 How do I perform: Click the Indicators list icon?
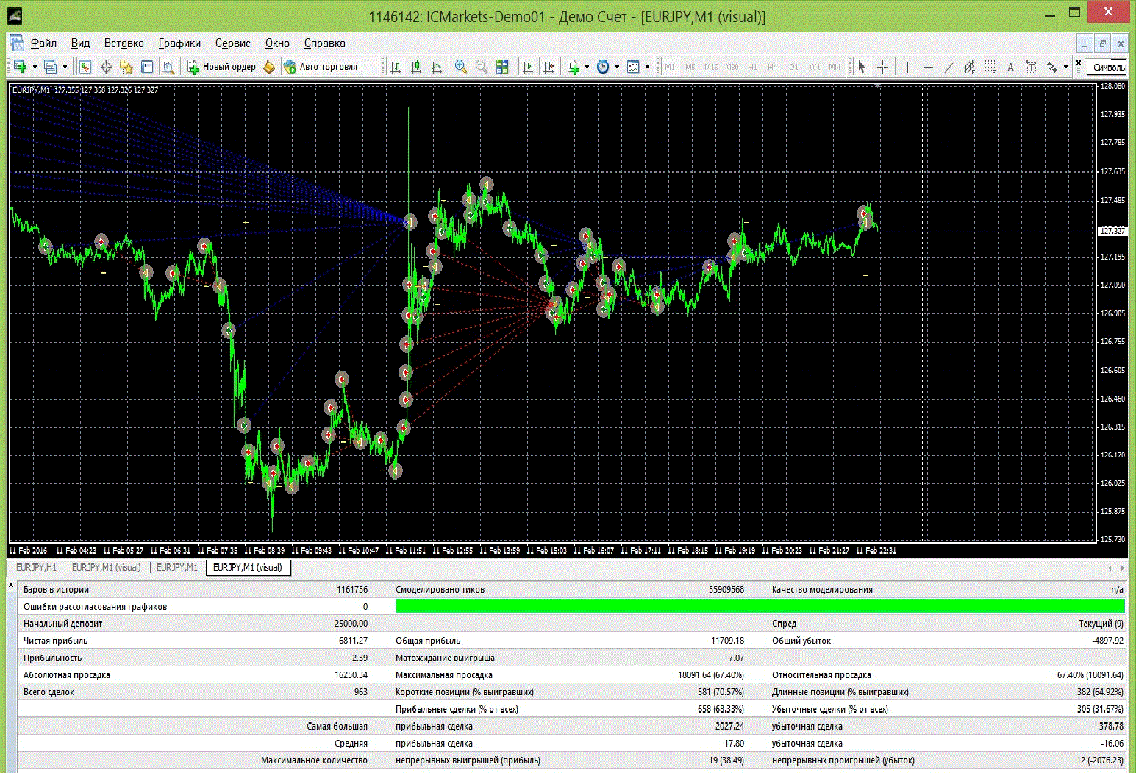(x=574, y=67)
